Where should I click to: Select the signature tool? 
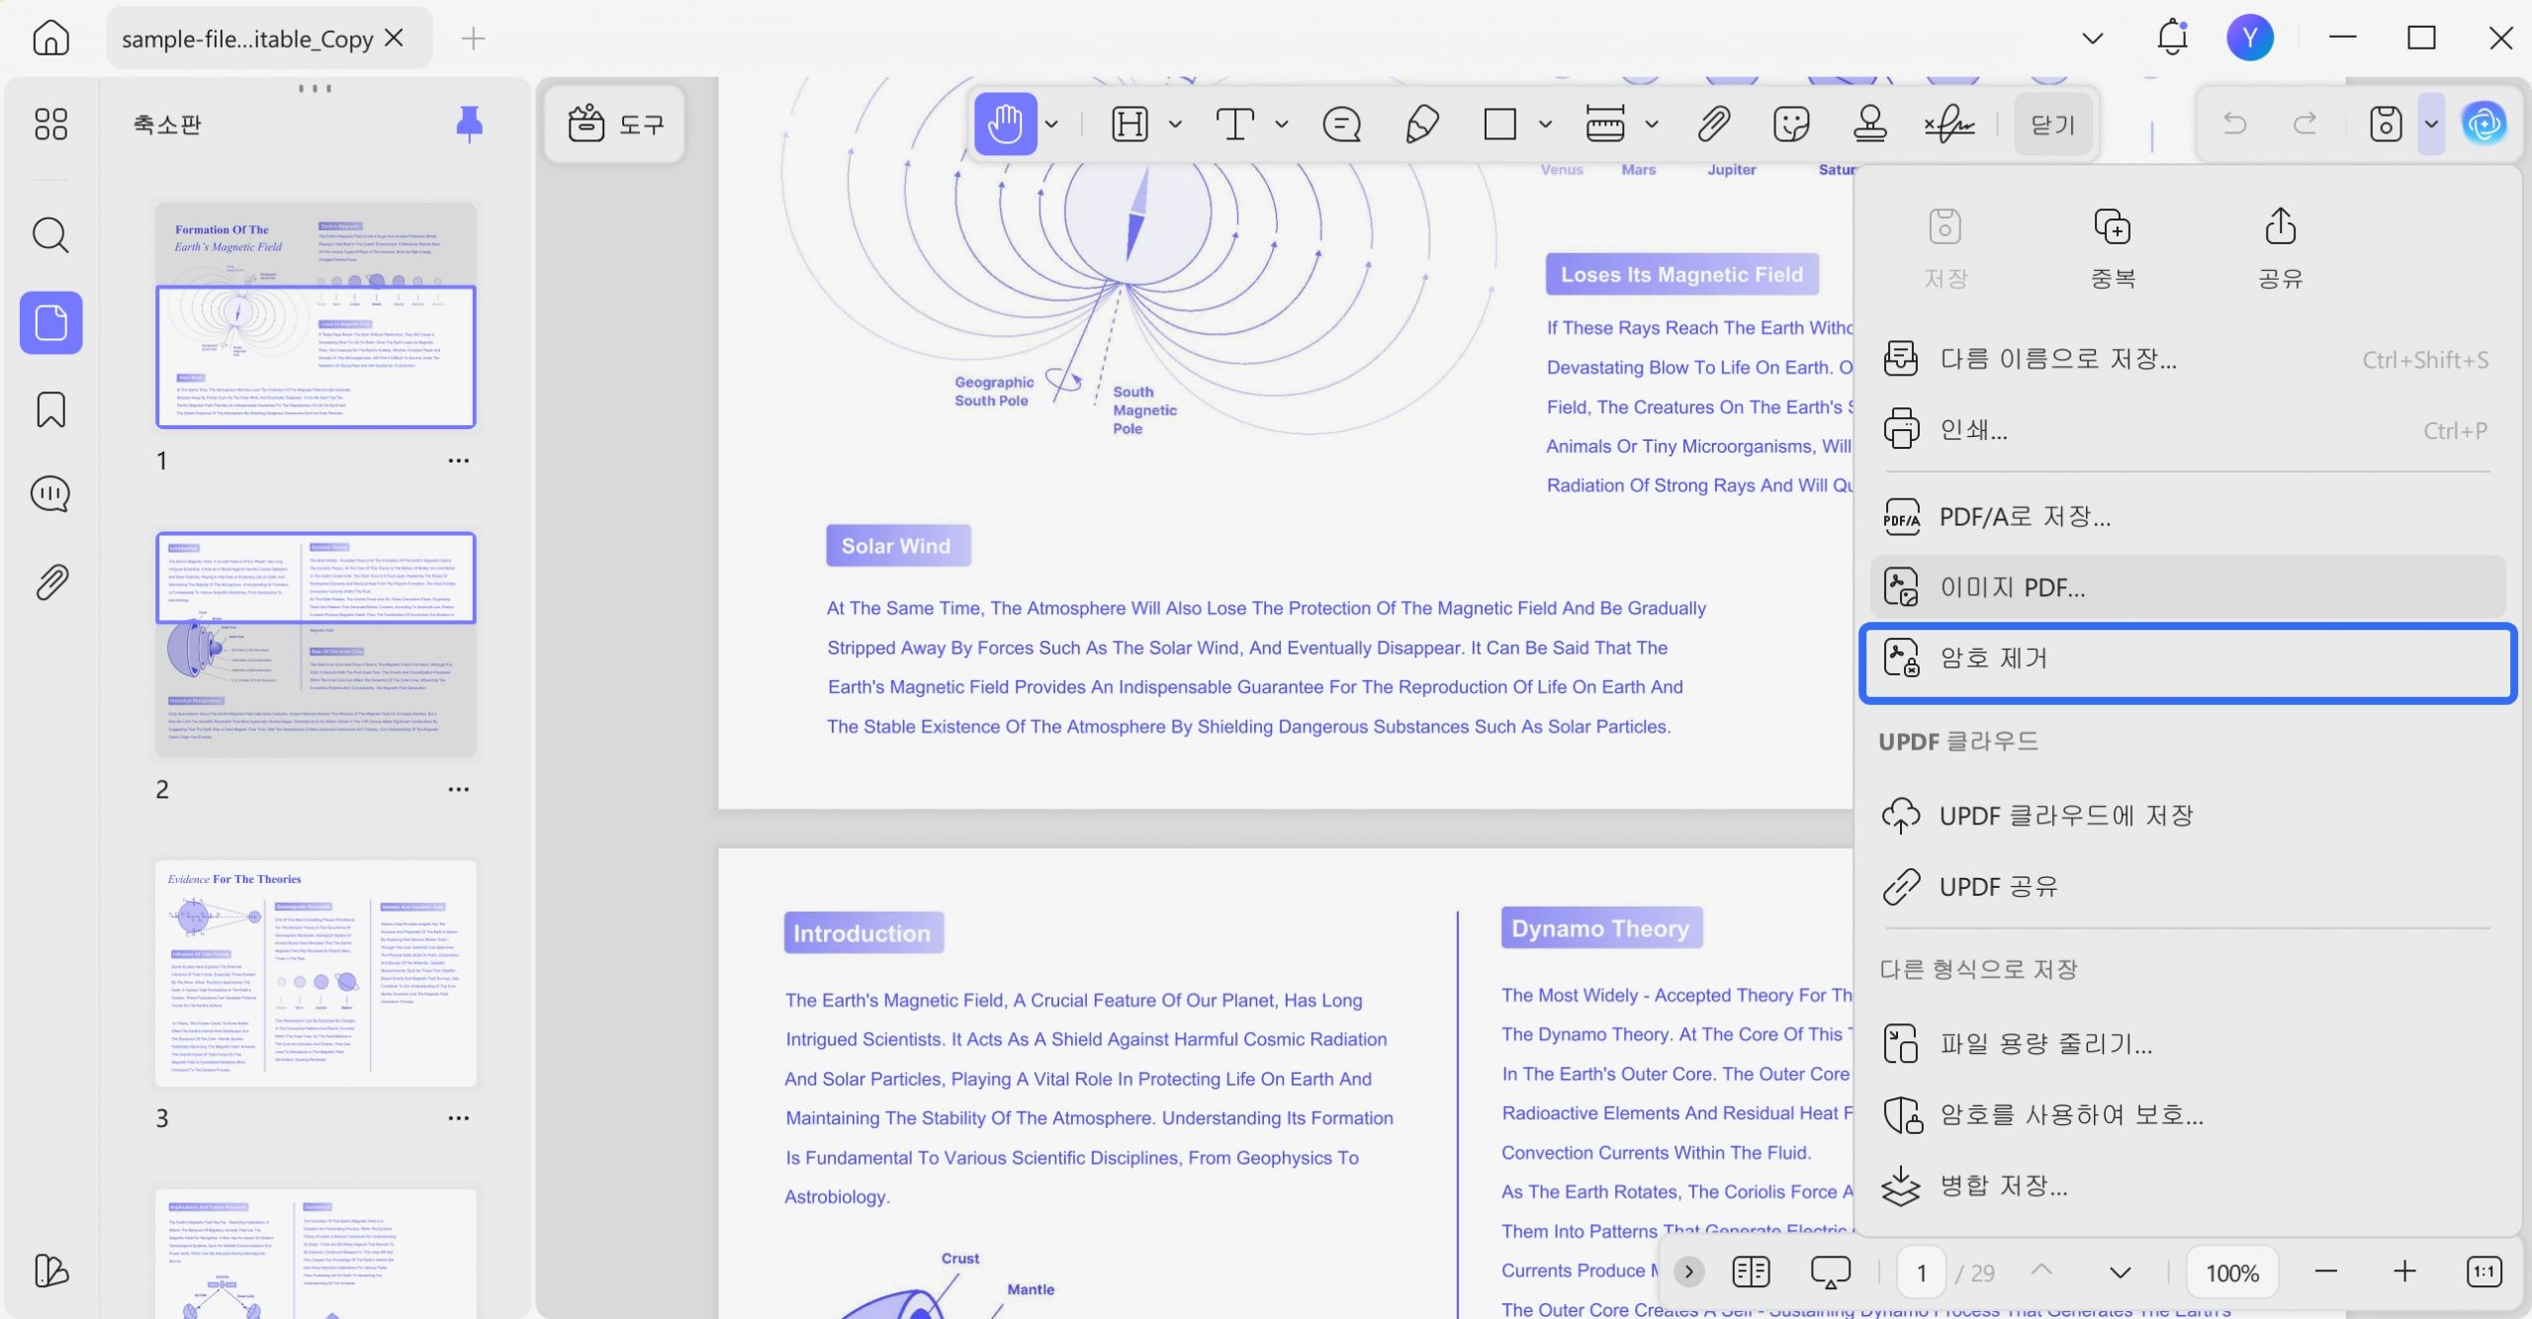pos(1948,125)
